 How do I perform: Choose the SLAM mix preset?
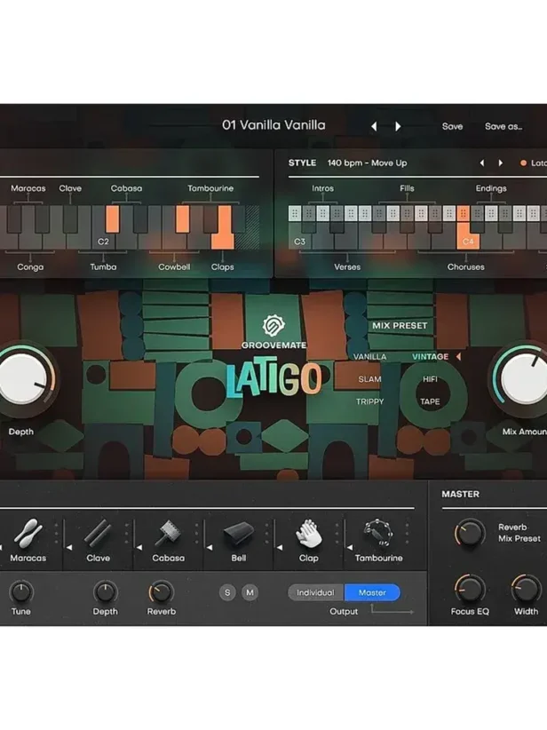click(369, 379)
